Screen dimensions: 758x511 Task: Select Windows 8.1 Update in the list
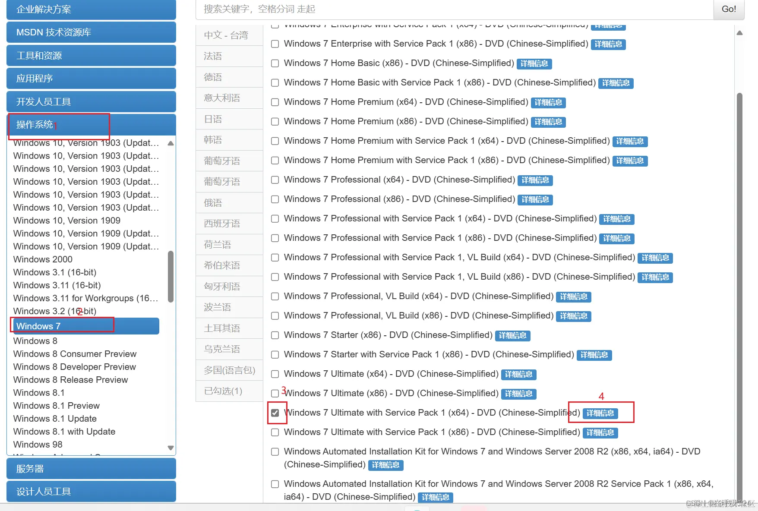55,419
